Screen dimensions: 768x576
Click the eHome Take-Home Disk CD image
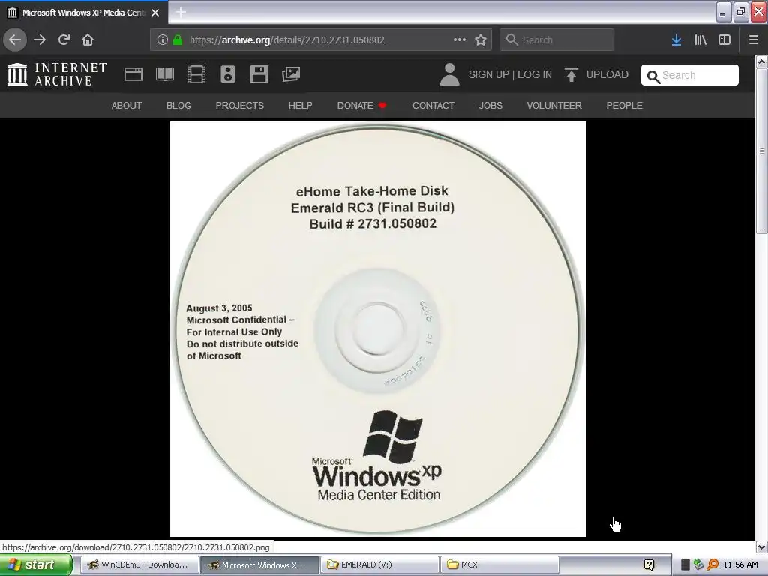coord(378,329)
